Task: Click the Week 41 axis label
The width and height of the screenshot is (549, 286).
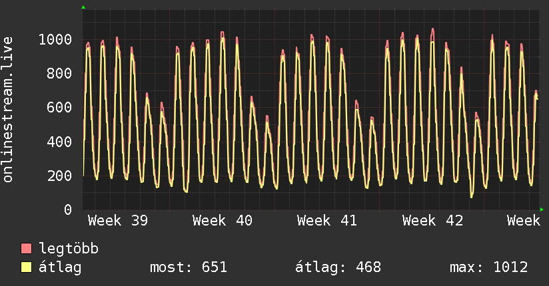Action: click(x=327, y=221)
